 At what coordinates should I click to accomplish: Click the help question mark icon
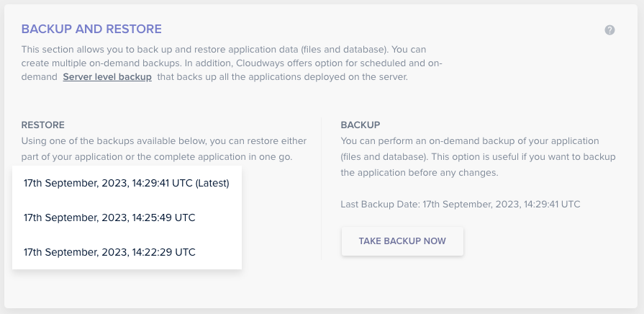tap(609, 30)
